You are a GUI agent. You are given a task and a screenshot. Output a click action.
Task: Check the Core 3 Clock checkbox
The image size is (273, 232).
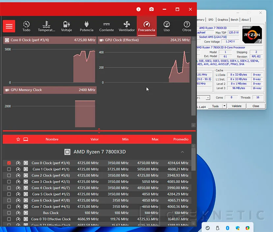pos(9,182)
